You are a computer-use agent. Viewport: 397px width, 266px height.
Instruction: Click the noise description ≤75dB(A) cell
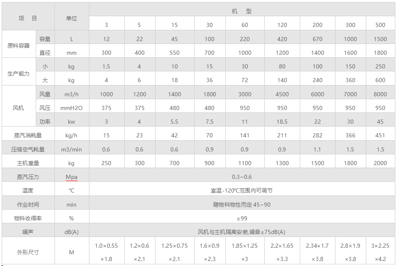click(242, 232)
